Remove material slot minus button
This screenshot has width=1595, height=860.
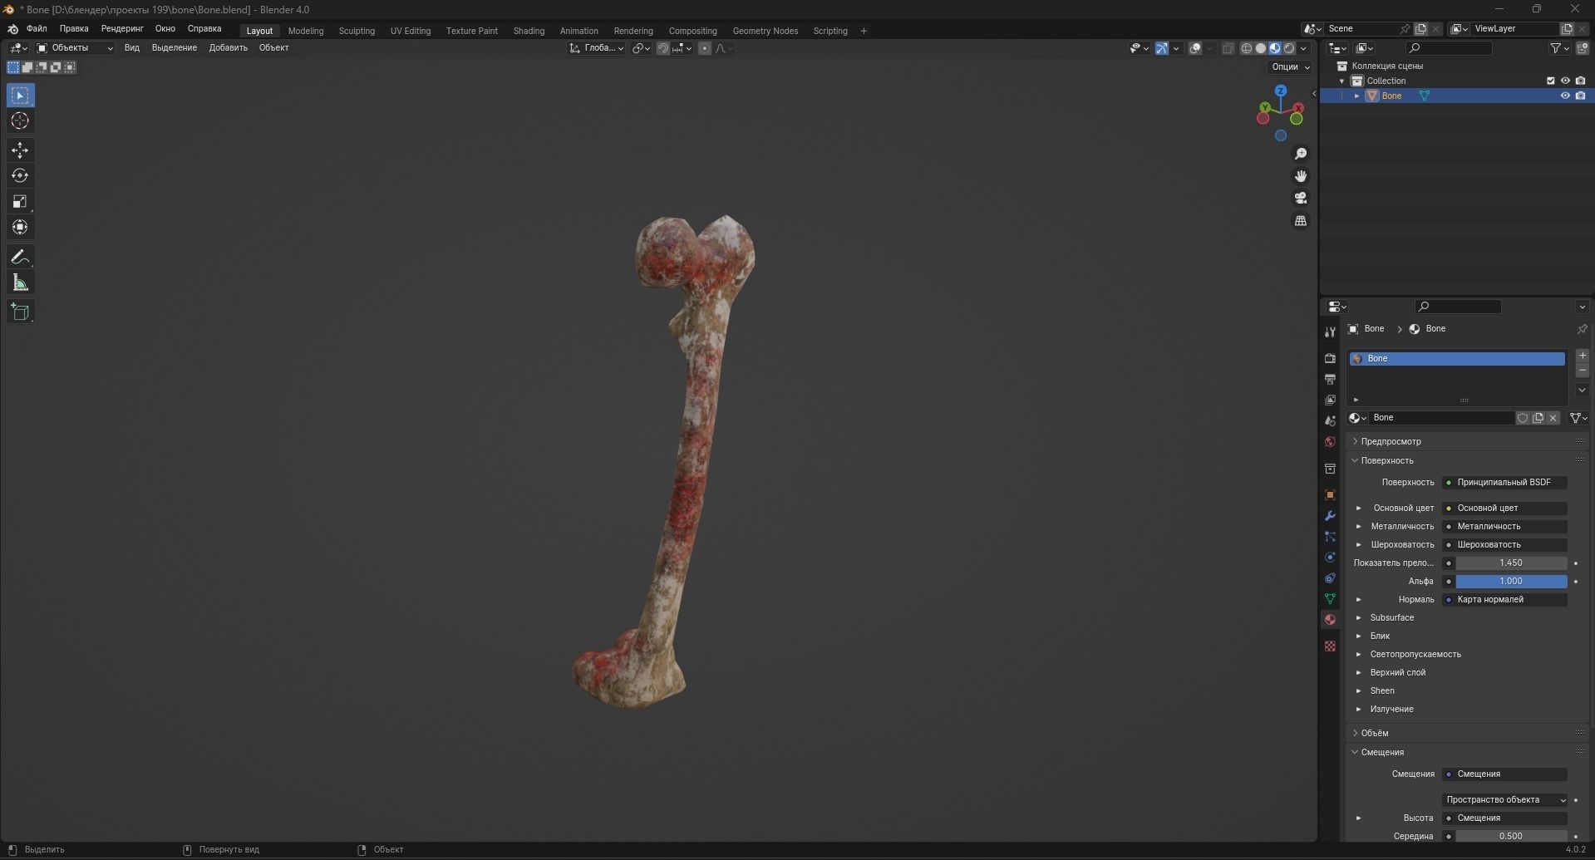click(x=1582, y=371)
